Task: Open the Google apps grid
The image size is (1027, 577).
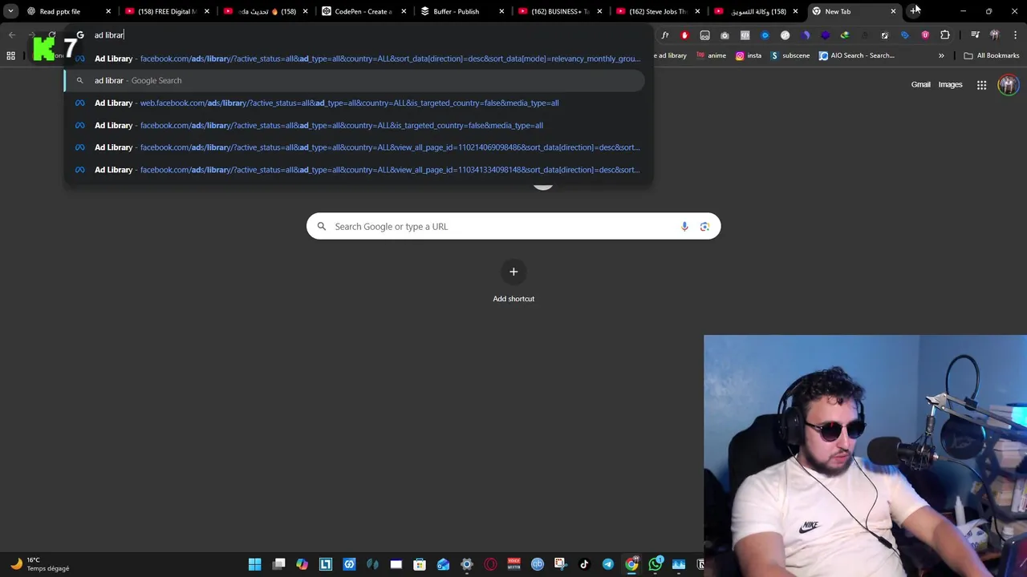Action: click(x=981, y=85)
